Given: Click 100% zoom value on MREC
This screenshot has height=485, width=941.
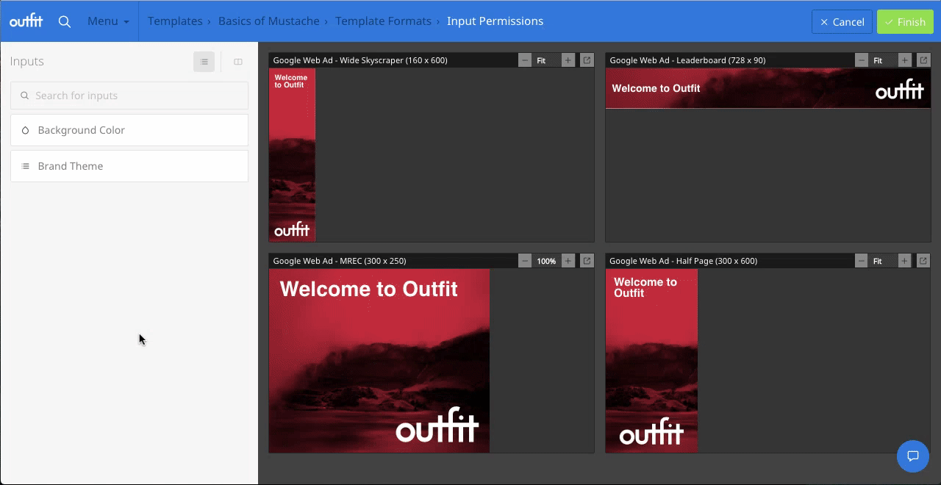Looking at the screenshot, I should point(546,262).
